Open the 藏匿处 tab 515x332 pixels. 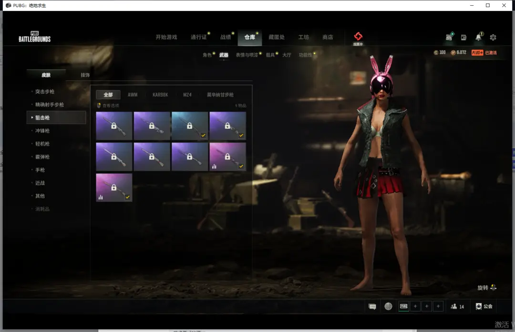(277, 37)
